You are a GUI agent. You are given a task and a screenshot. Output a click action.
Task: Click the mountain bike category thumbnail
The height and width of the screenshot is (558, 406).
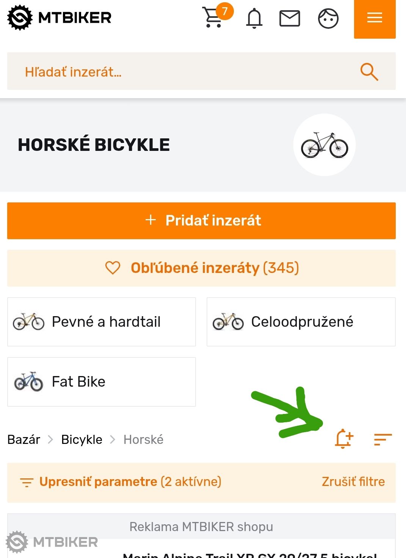coord(324,145)
